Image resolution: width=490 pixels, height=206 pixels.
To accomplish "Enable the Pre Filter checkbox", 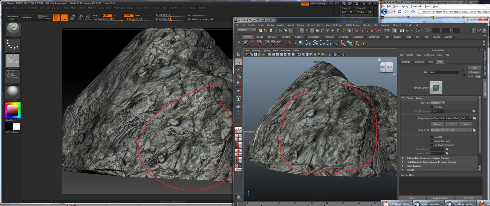I will 432,107.
